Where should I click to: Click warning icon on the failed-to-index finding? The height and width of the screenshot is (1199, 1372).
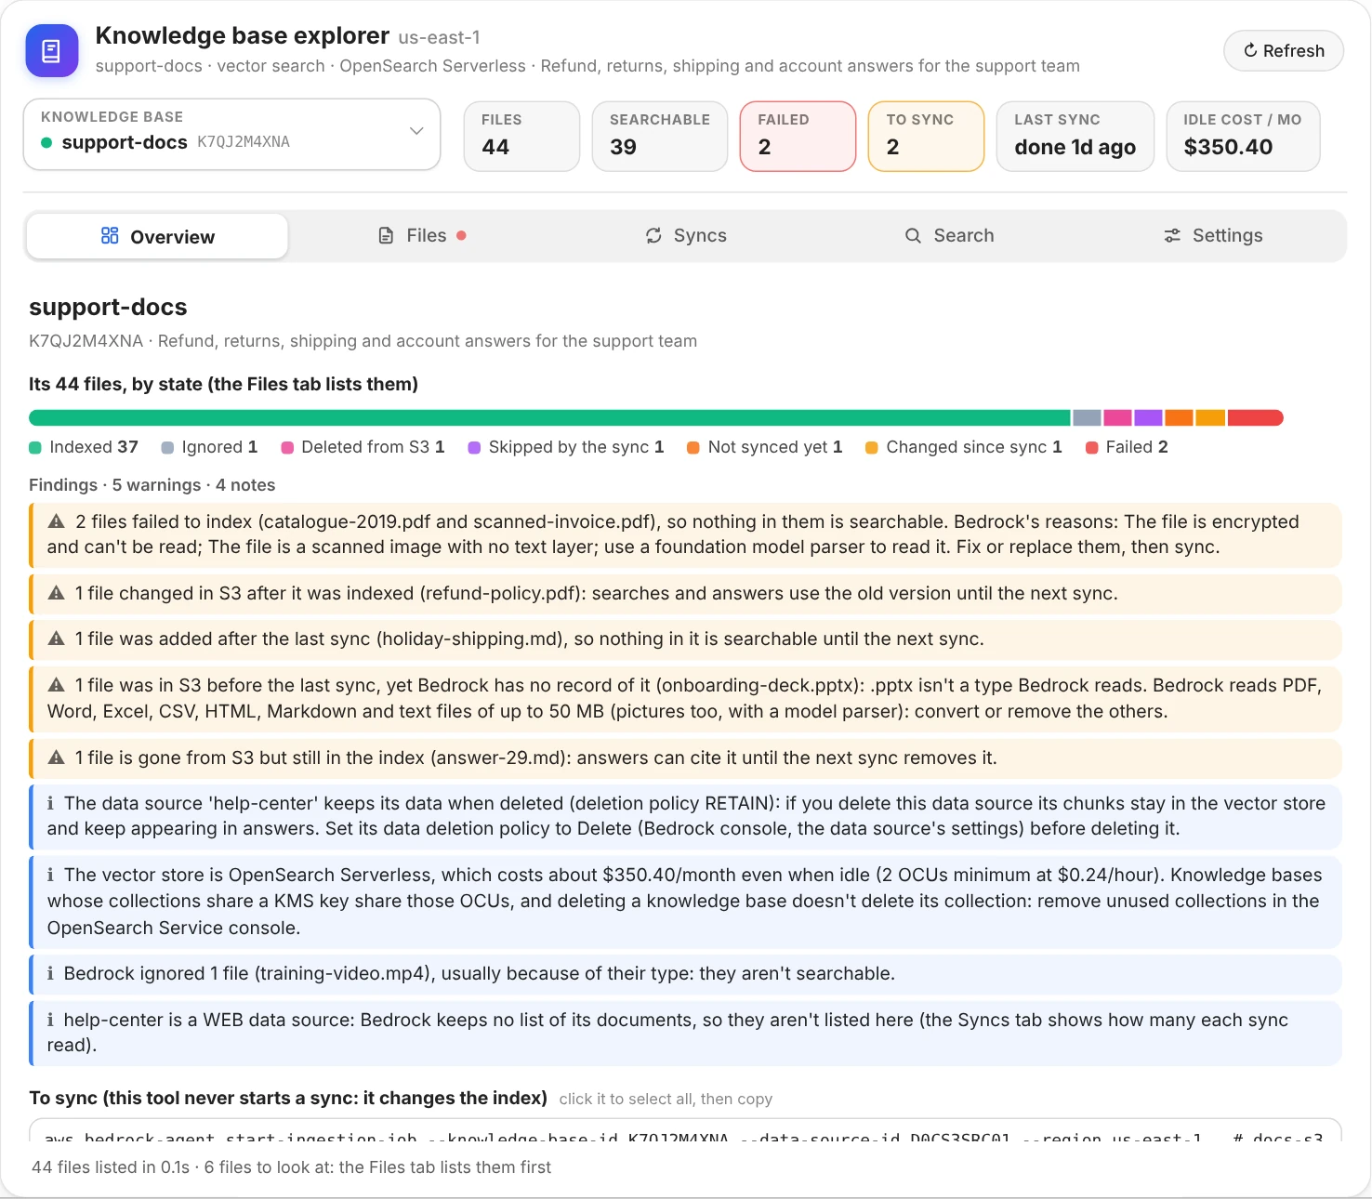coord(57,521)
